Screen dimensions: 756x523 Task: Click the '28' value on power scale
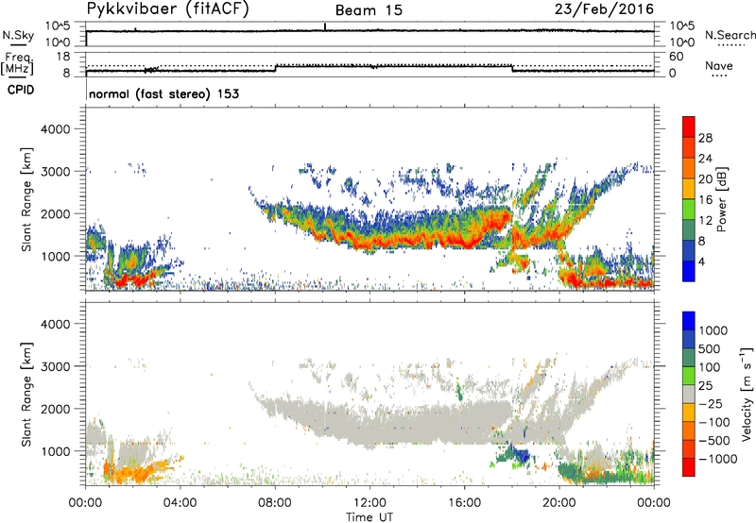point(705,138)
